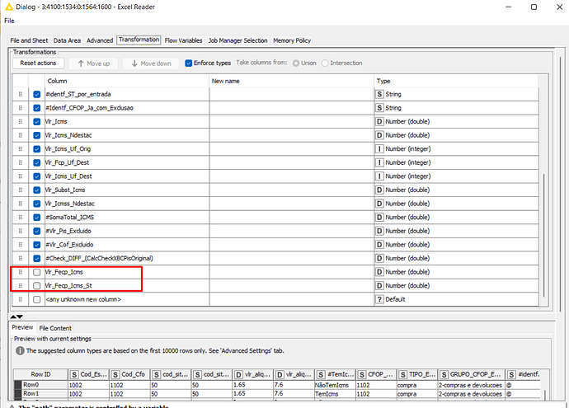Check the <any unknown new column> checkbox

[36, 299]
